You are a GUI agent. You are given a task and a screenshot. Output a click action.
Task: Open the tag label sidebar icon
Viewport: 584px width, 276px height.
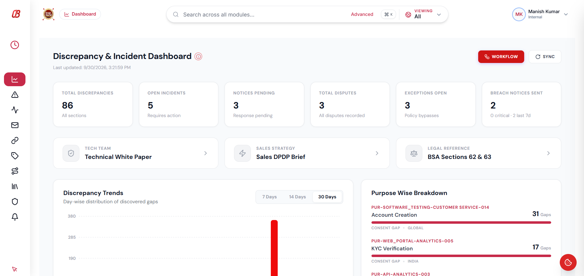(15, 156)
